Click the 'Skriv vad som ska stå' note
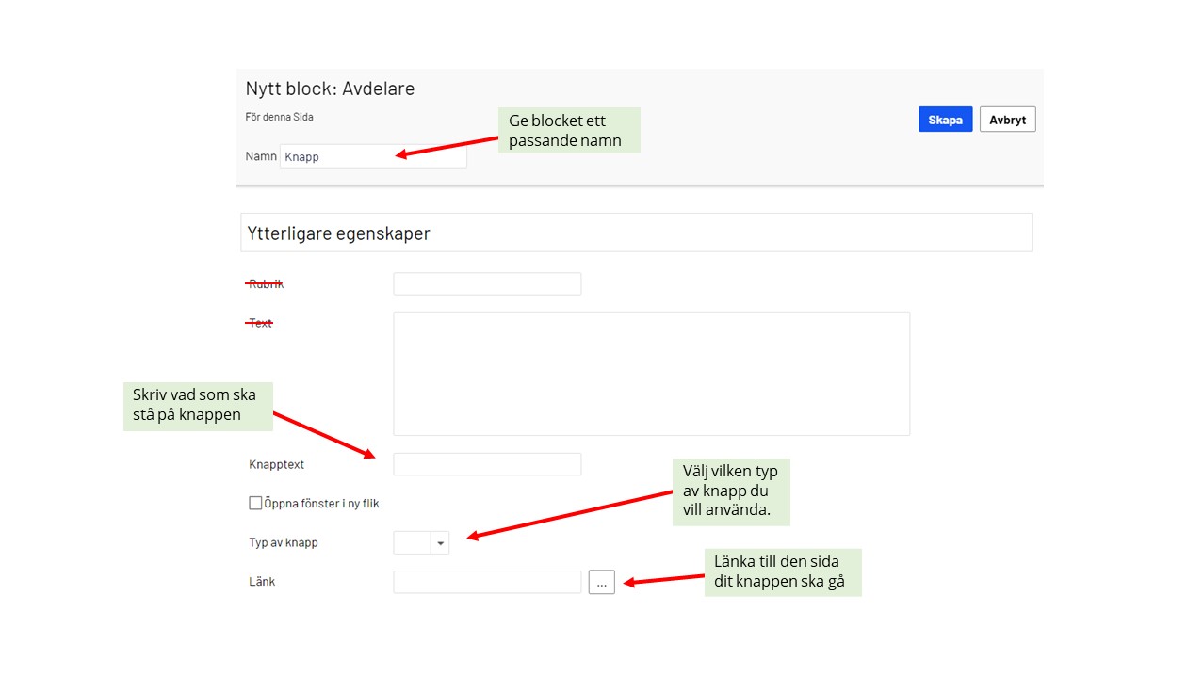Viewport: 1203px width, 676px height. click(x=198, y=405)
